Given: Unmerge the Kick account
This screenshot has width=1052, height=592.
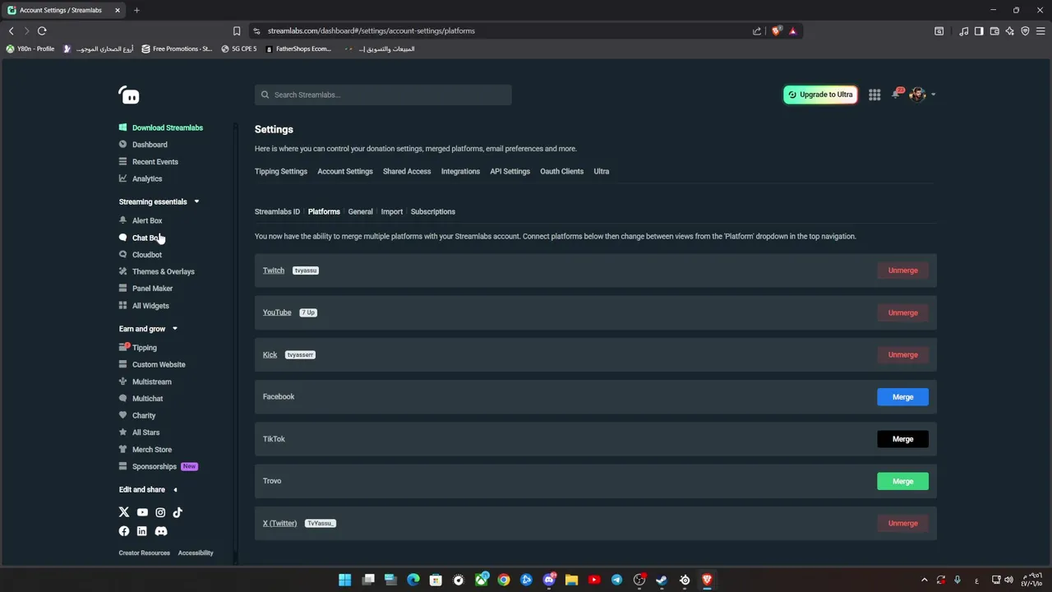Looking at the screenshot, I should [902, 354].
